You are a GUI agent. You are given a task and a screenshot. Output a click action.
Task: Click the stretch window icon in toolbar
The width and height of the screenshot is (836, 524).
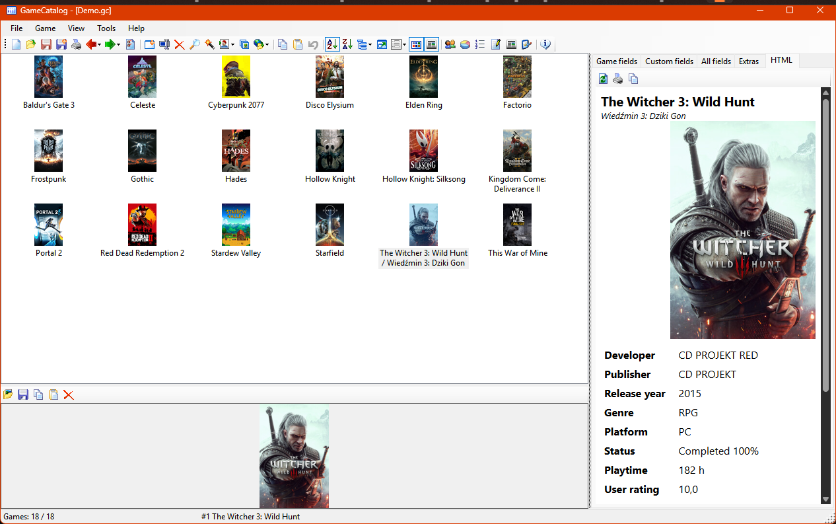point(382,44)
